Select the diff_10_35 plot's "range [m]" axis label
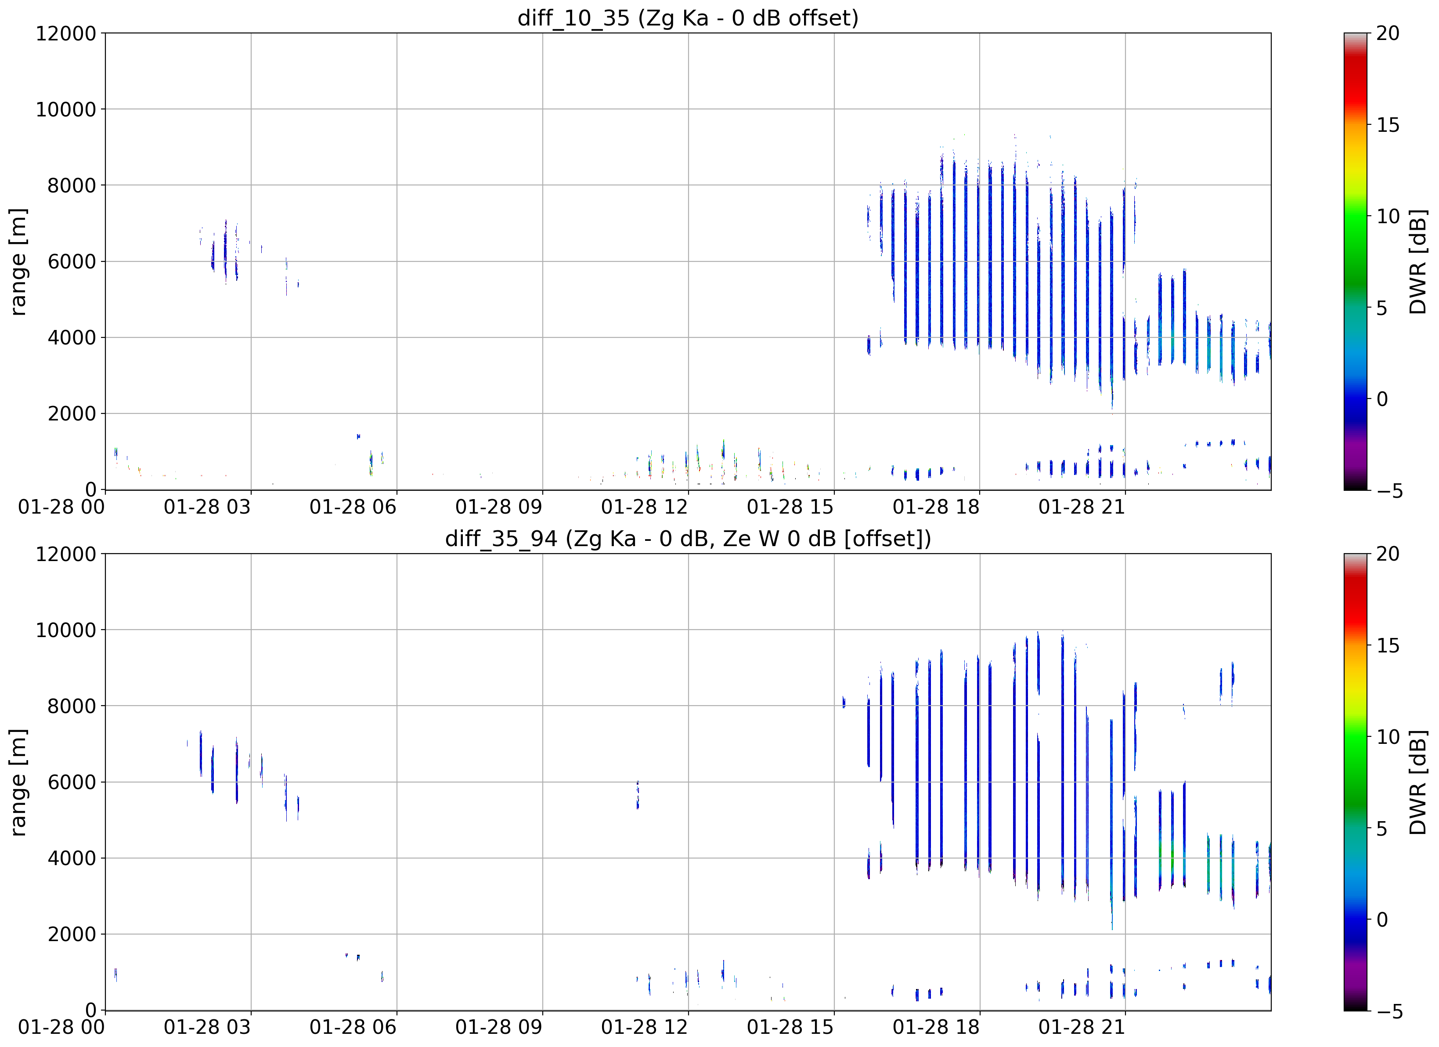The image size is (1439, 1047). [x=18, y=261]
